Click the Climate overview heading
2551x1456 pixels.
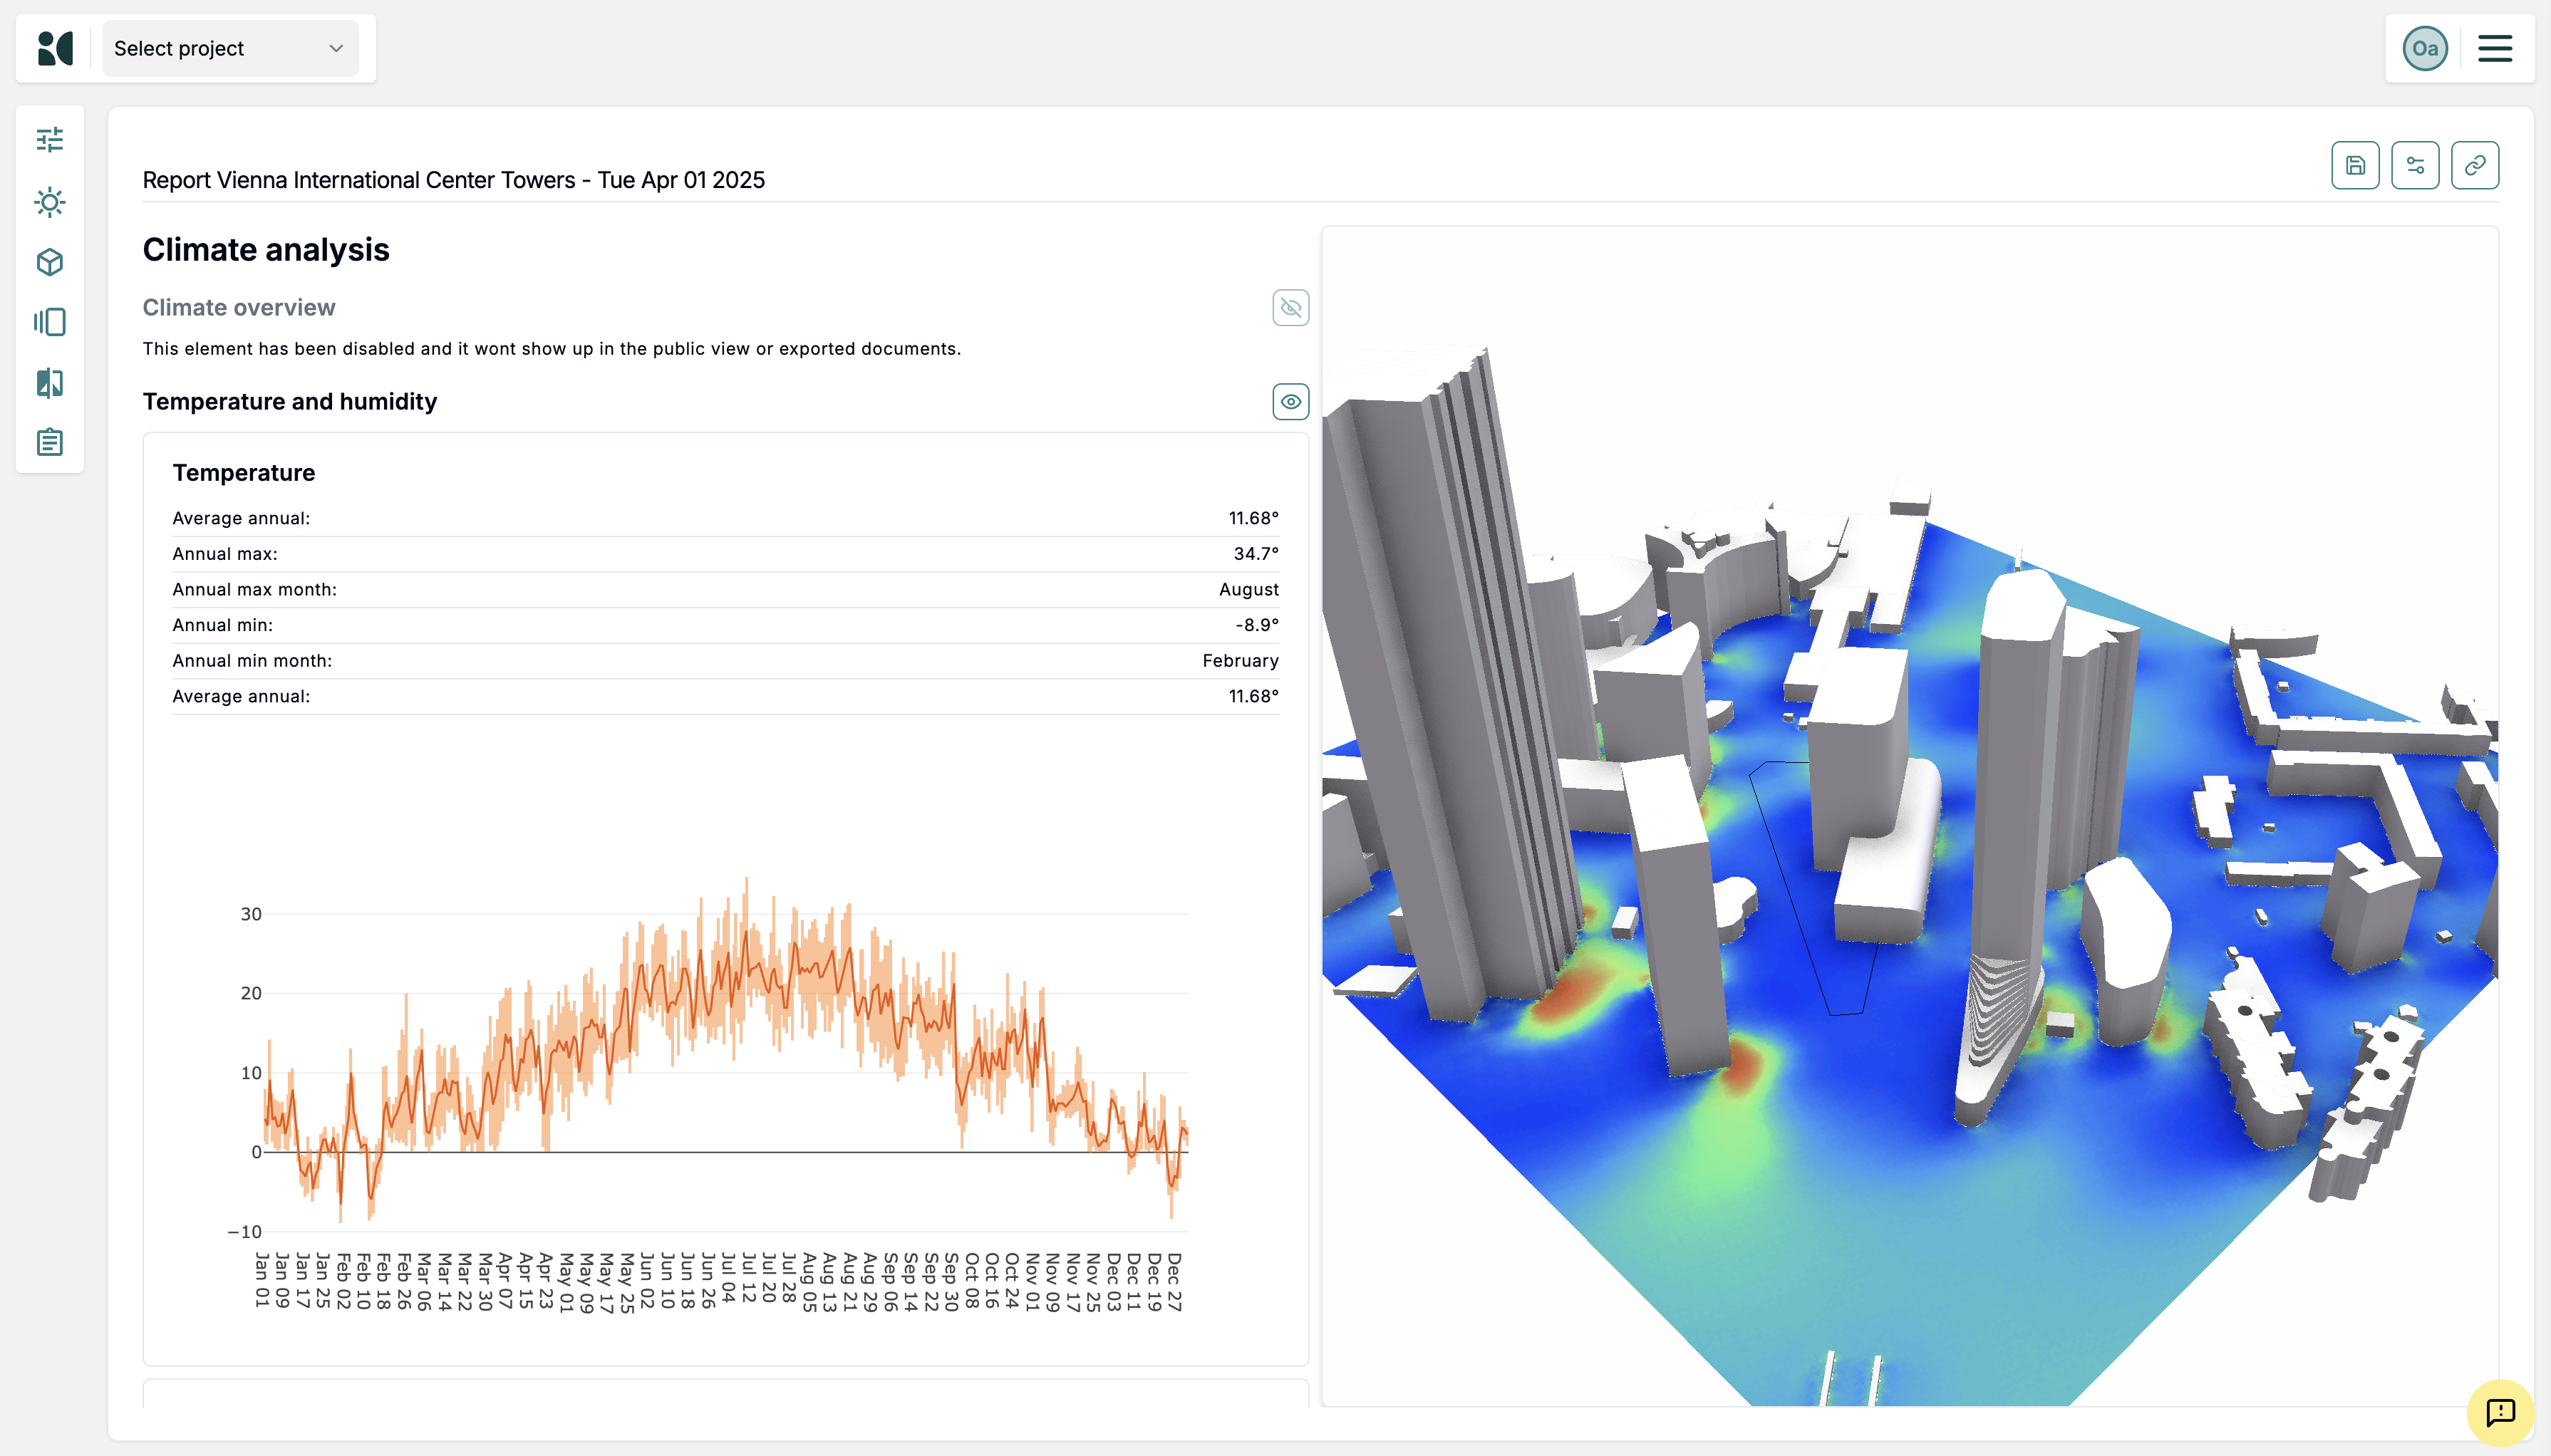click(x=239, y=308)
